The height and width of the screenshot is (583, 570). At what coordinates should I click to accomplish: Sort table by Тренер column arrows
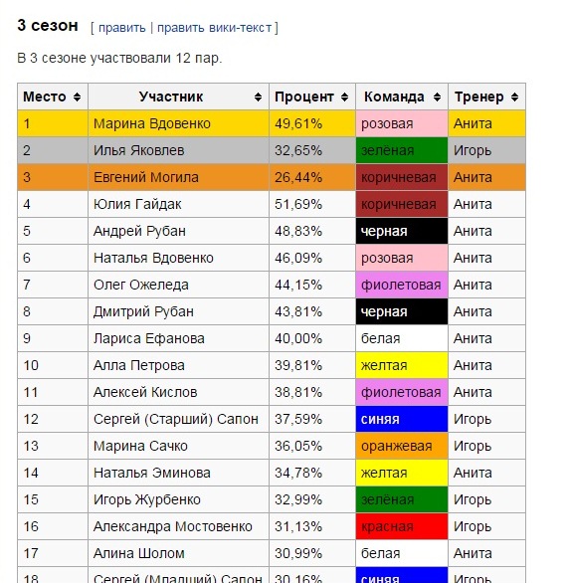click(x=514, y=97)
